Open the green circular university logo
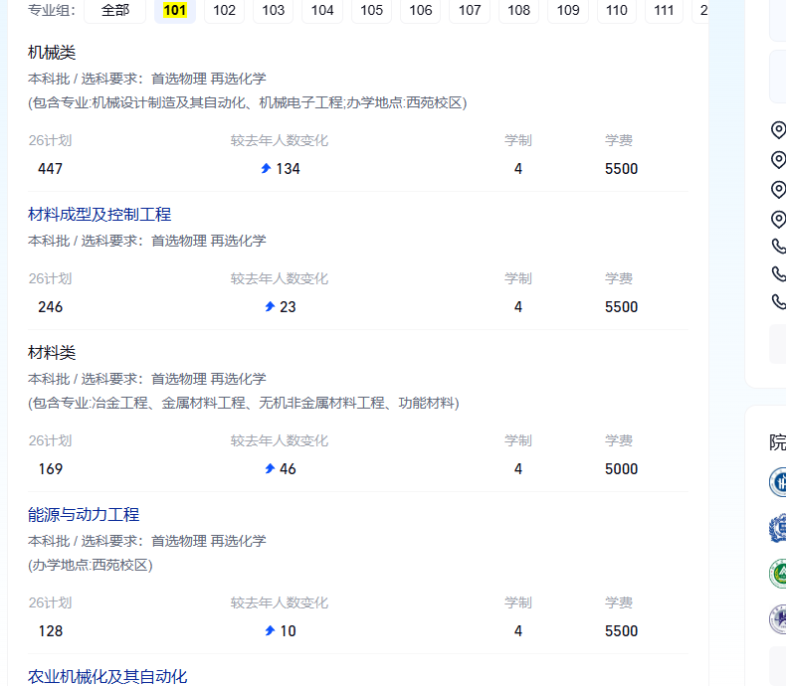The image size is (786, 686). coord(777,574)
